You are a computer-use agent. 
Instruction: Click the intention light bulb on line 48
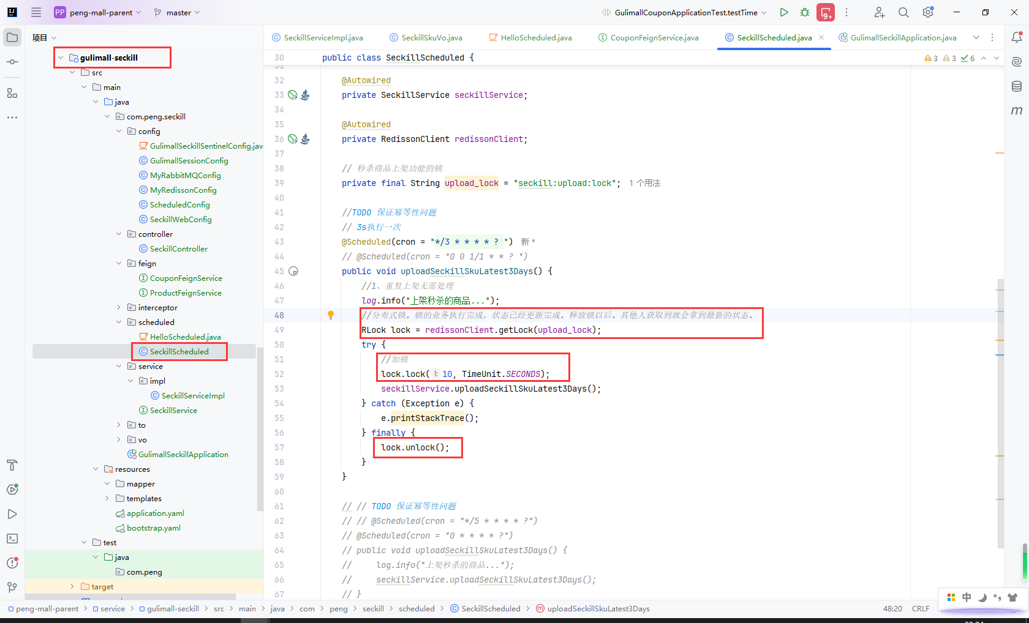coord(331,315)
